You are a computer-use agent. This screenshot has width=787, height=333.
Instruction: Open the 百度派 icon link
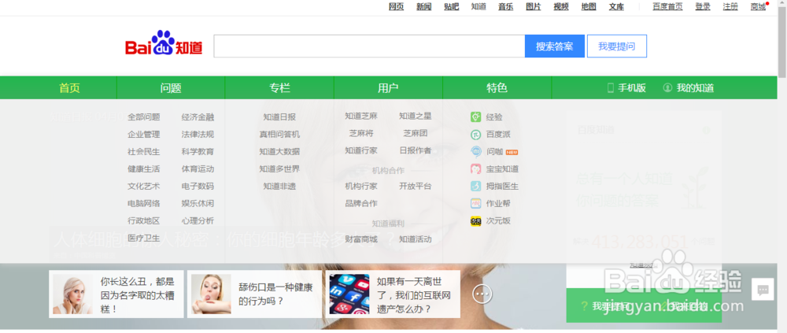click(476, 135)
